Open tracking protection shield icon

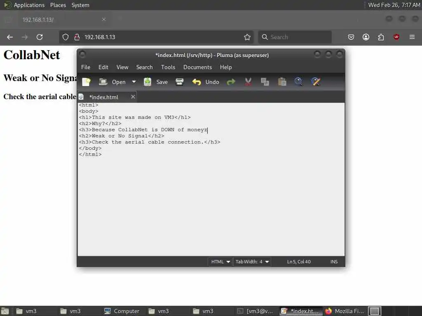point(66,37)
